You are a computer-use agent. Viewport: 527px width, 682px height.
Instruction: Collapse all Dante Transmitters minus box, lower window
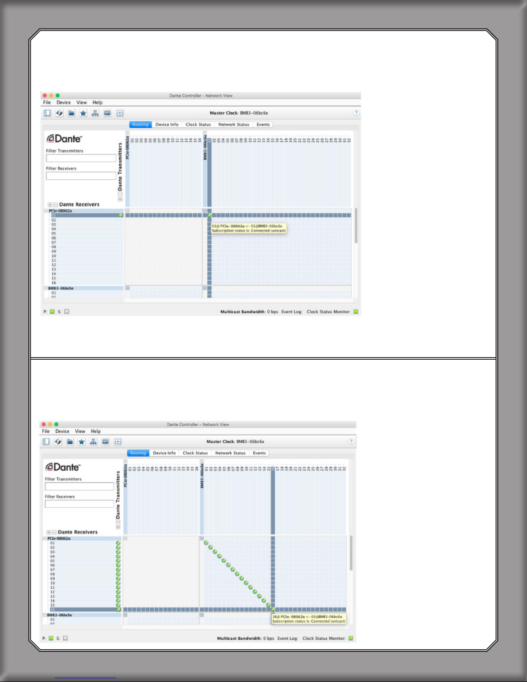(x=118, y=522)
